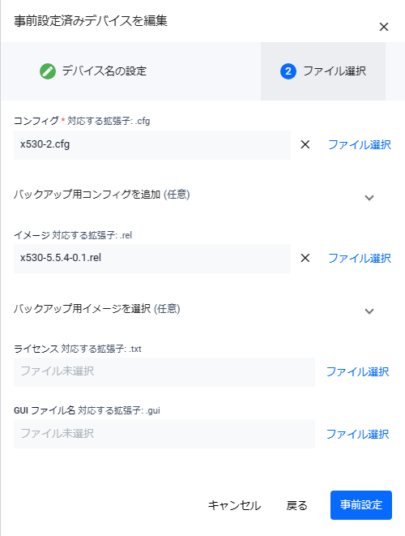Expand バックアップ用コンフィグを追加 chevron
The width and height of the screenshot is (405, 536).
[x=369, y=198]
